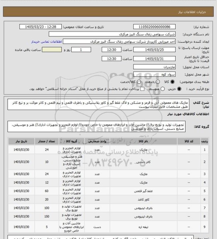The image size is (217, 239).
Task: Select the کالا/خدمت radio button
Action: pyautogui.click(x=139, y=82)
